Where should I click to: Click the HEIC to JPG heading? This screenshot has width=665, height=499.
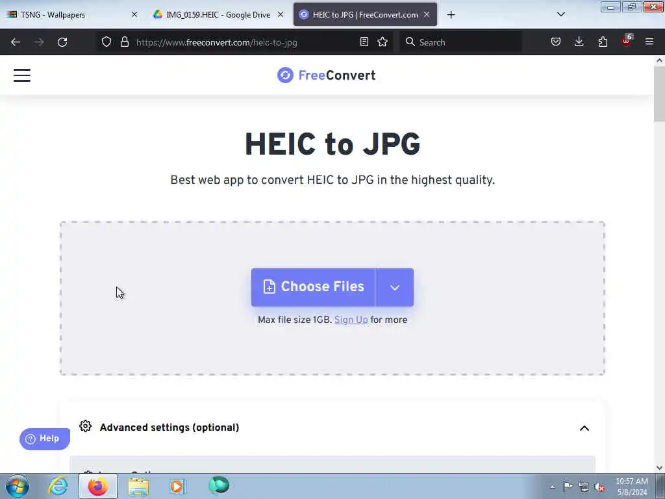(332, 144)
